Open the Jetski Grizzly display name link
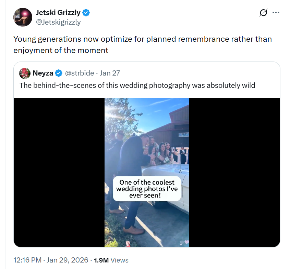 [58, 13]
